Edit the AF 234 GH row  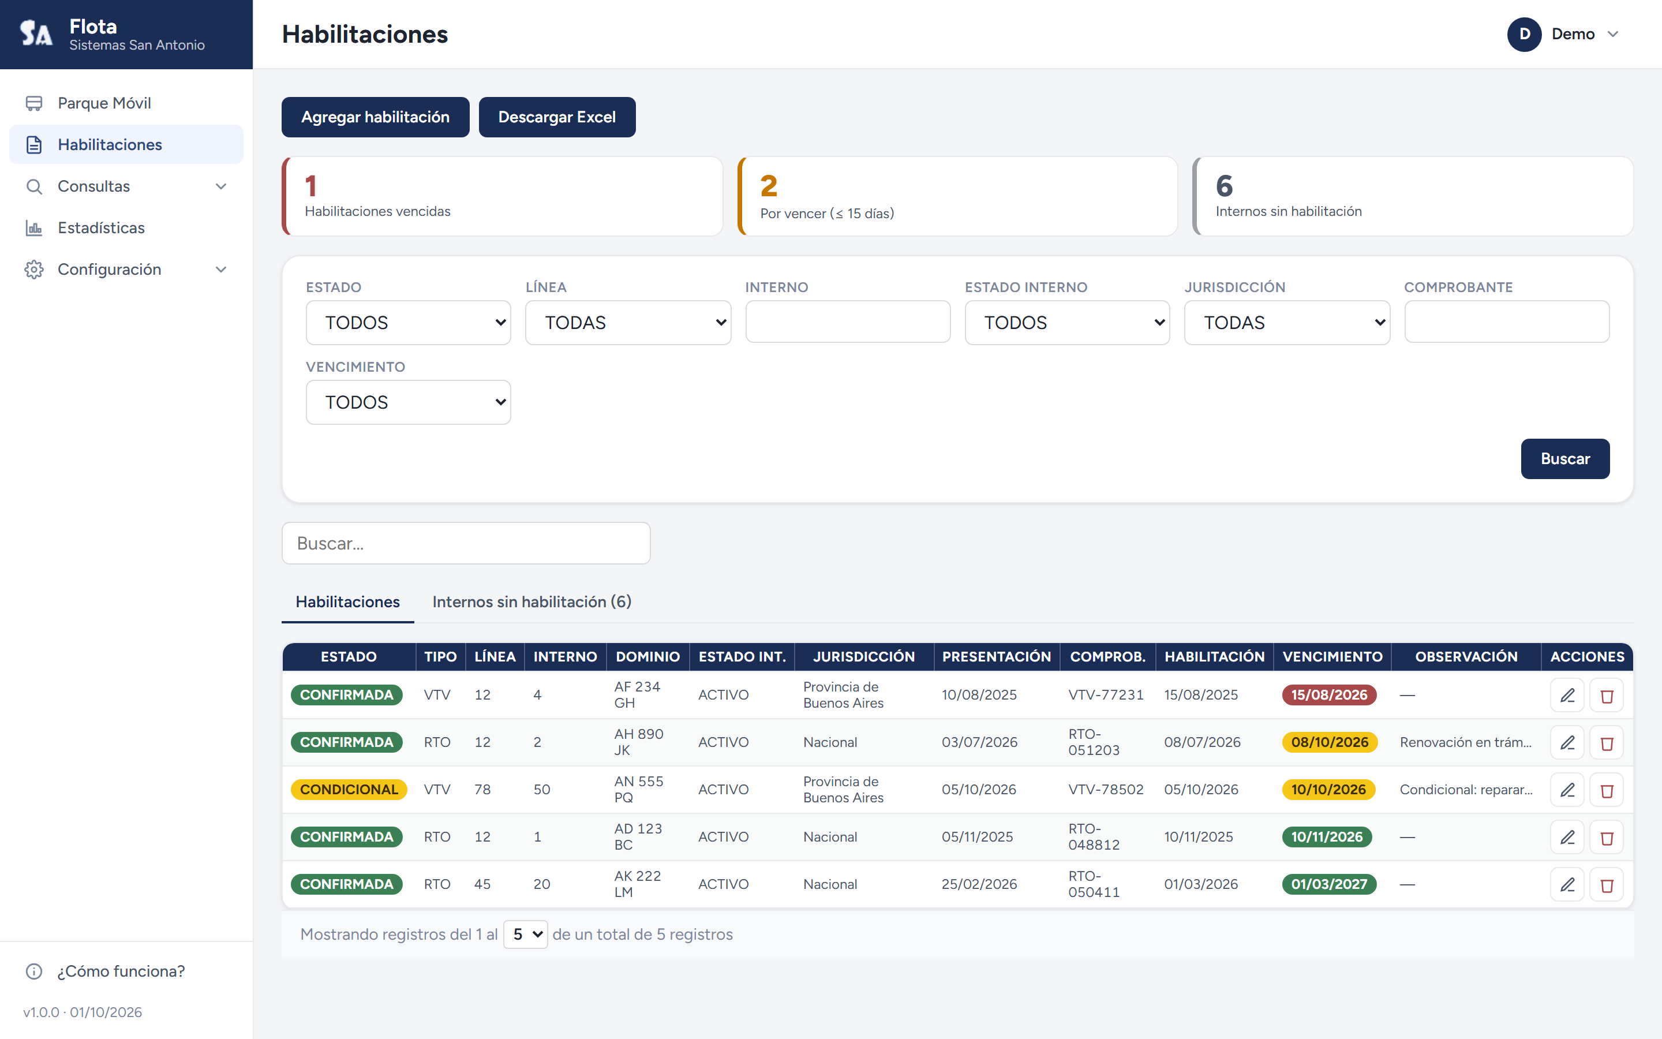pos(1567,696)
